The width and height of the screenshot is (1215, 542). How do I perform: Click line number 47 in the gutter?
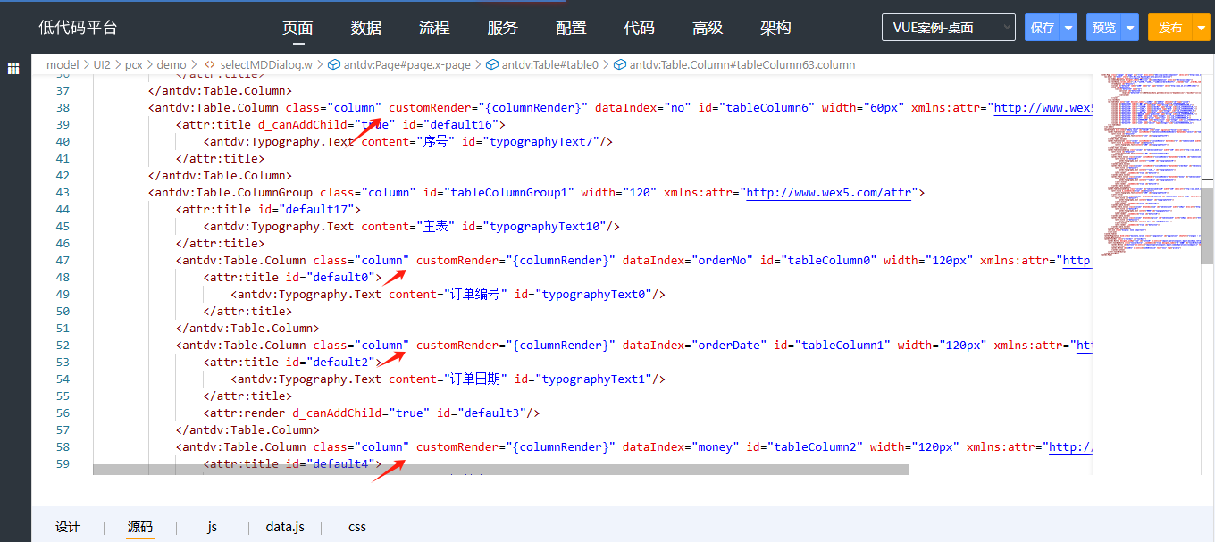click(63, 260)
